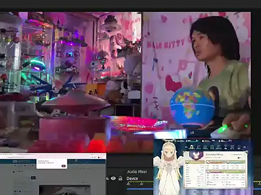Select the webcam feed in OBS preview
The image size is (261, 195).
126,82
